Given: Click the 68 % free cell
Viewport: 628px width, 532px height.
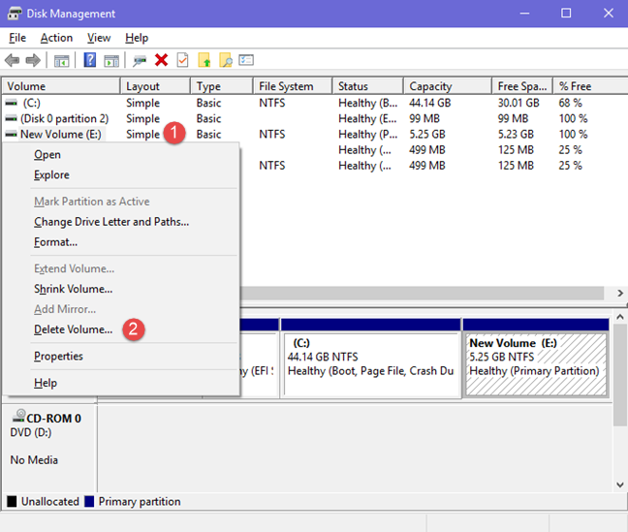Looking at the screenshot, I should tap(570, 103).
